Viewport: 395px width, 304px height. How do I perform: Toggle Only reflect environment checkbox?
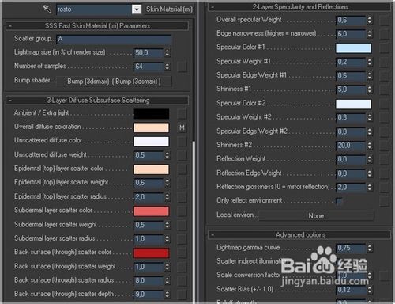click(339, 201)
